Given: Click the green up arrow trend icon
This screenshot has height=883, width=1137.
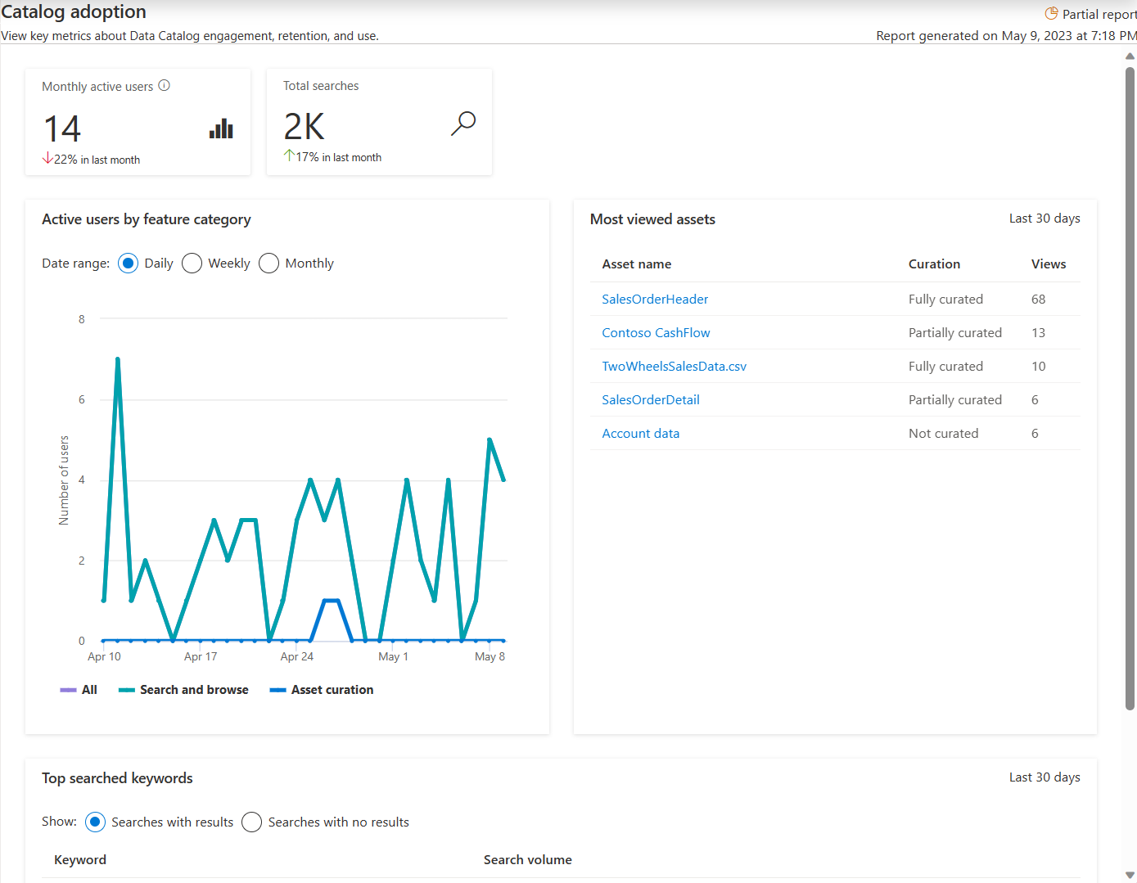Looking at the screenshot, I should [289, 155].
